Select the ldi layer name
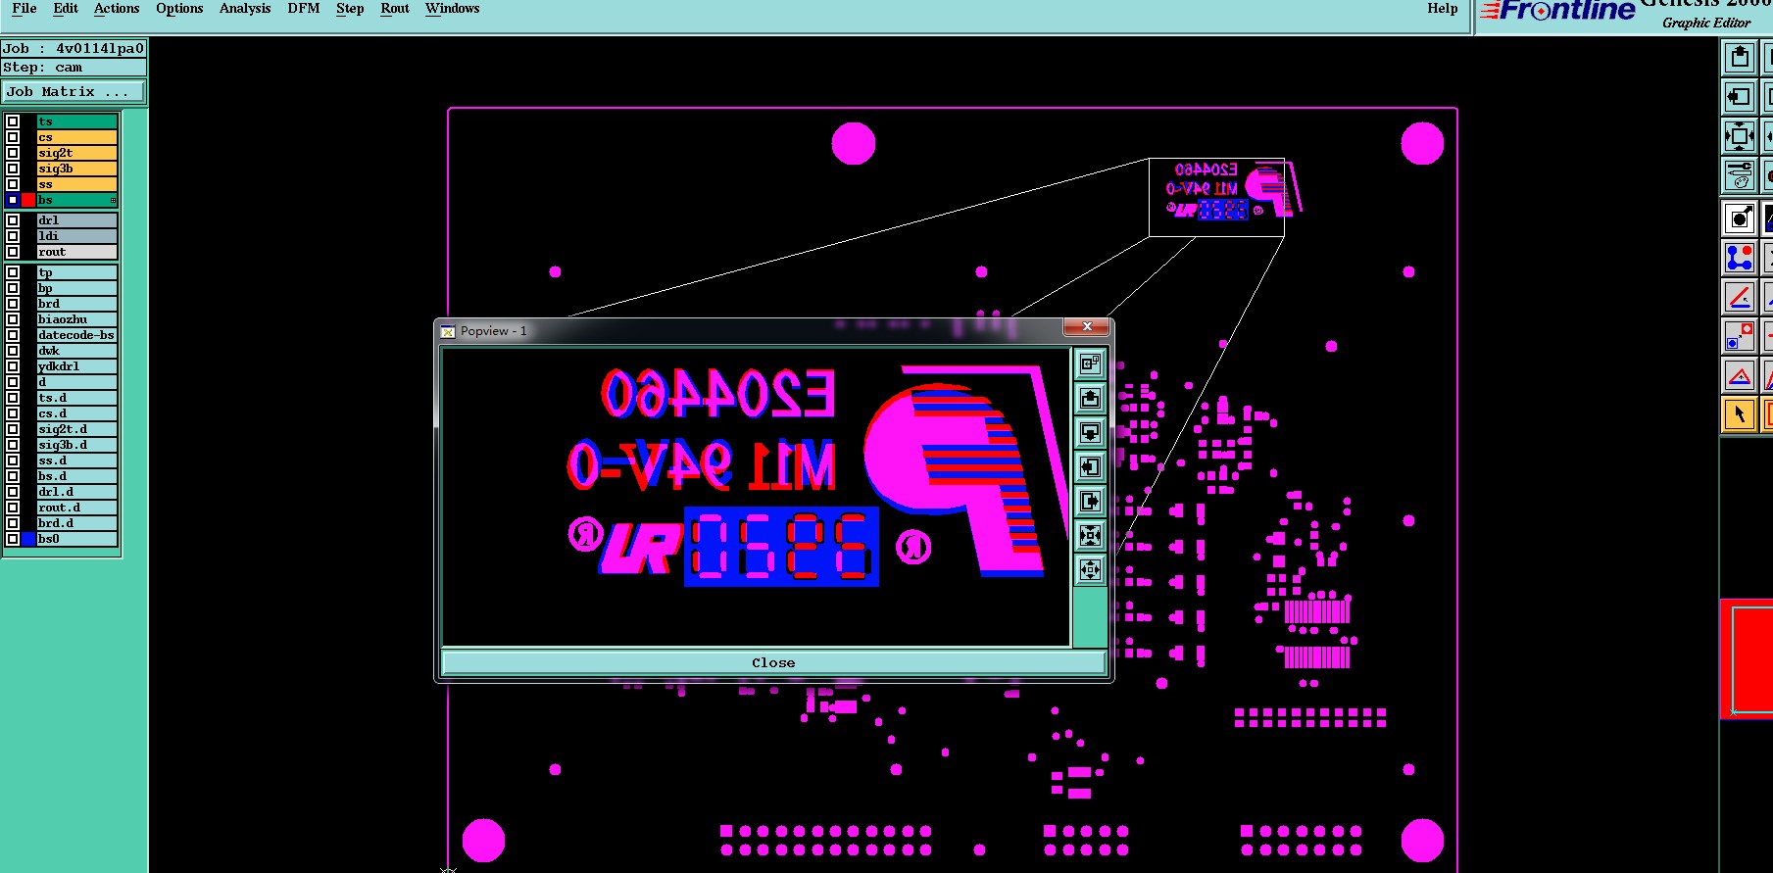Viewport: 1773px width, 873px height. [x=77, y=236]
